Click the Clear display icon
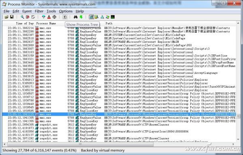The height and width of the screenshot is (155, 243). 33,17
